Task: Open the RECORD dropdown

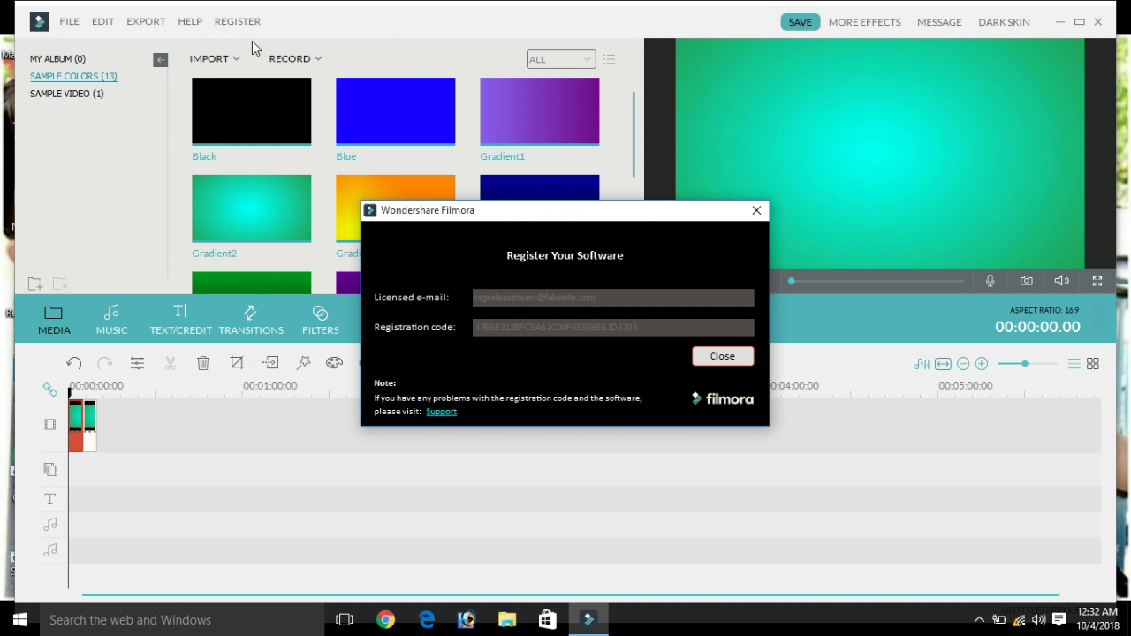Action: pos(296,58)
